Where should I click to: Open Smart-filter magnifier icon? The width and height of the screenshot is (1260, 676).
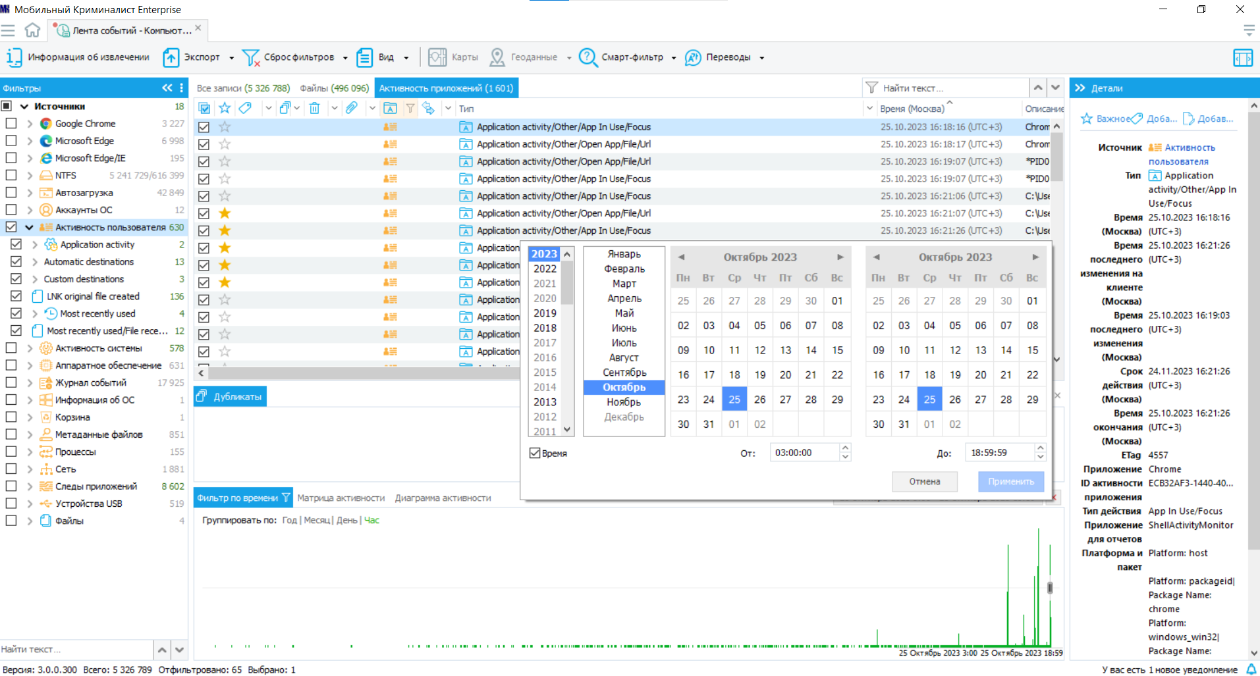(x=588, y=57)
